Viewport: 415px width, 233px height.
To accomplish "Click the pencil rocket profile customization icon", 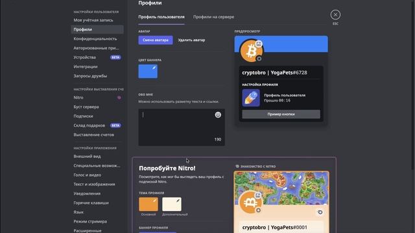I will [x=251, y=98].
